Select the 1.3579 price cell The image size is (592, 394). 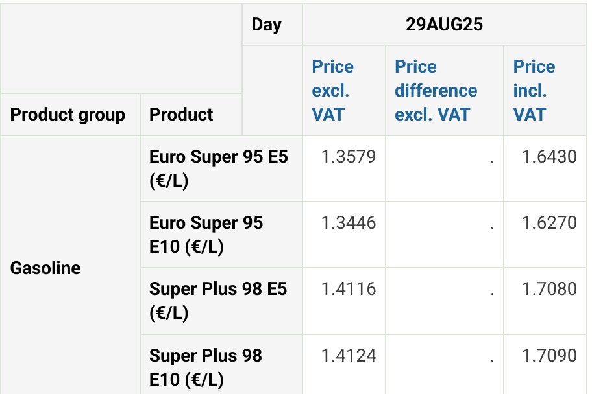[x=349, y=157]
